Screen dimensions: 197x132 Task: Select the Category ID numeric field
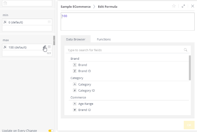[86, 91]
